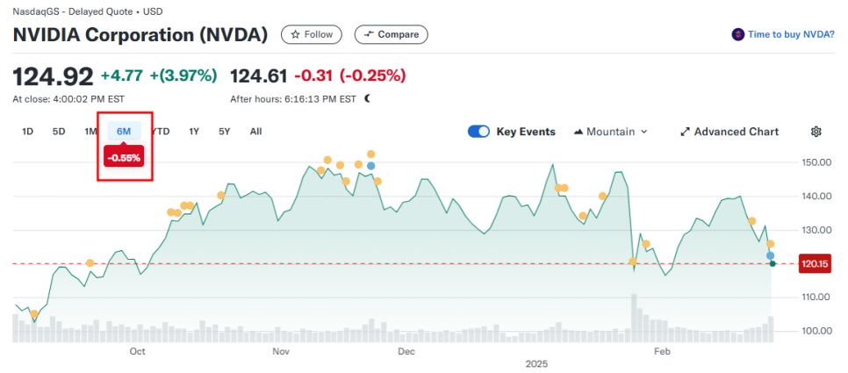
Task: Open the Advanced Chart view
Action: pos(729,132)
